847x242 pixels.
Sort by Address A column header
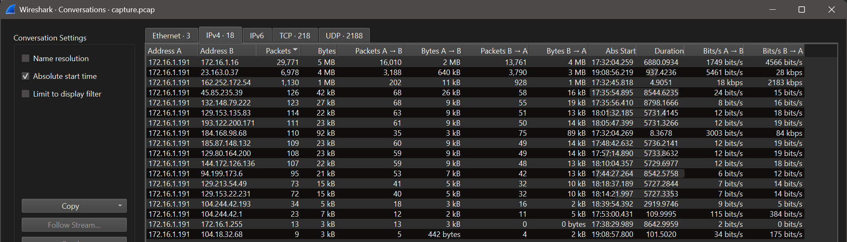(172, 51)
